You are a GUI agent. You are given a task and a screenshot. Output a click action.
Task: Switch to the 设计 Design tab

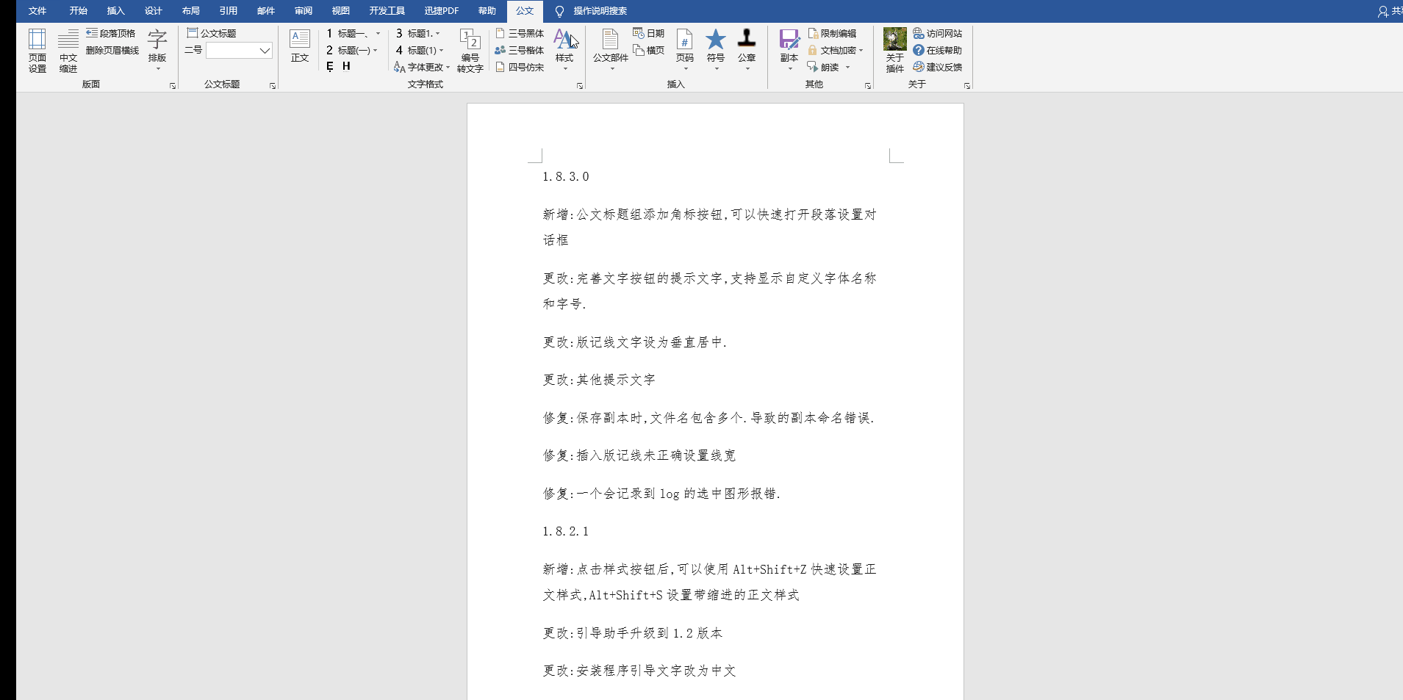click(x=154, y=11)
